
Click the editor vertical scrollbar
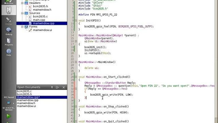(x=216, y=61)
